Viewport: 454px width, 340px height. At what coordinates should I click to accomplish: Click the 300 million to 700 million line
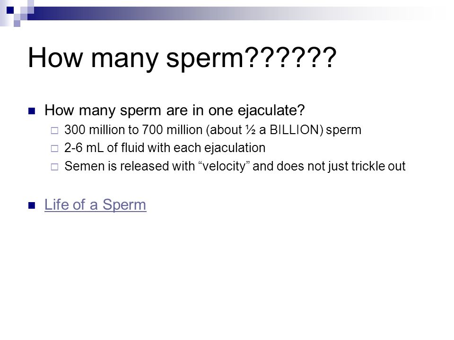tap(213, 130)
